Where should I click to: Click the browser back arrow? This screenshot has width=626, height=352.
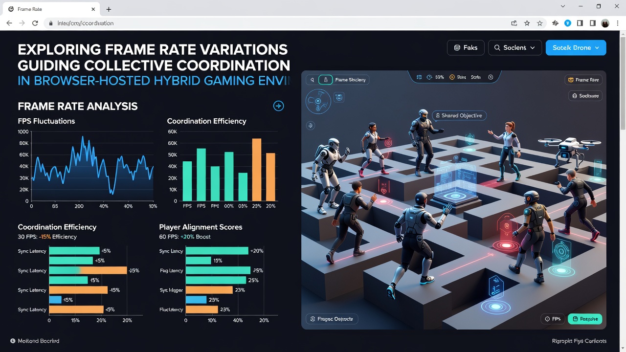pos(9,23)
